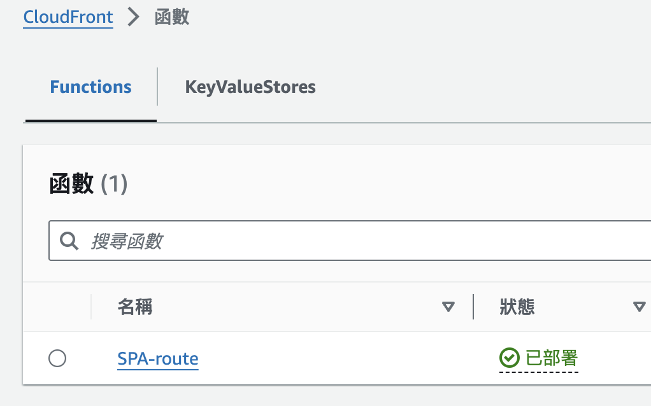Click the 已部署 status label
The height and width of the screenshot is (406, 651).
click(552, 358)
